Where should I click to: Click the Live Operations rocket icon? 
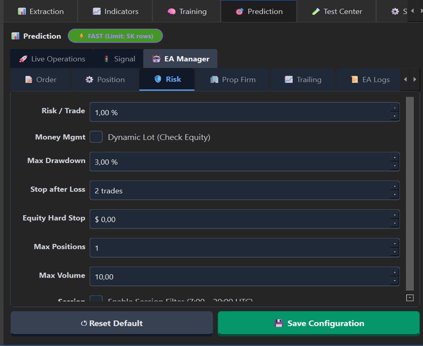tap(23, 59)
